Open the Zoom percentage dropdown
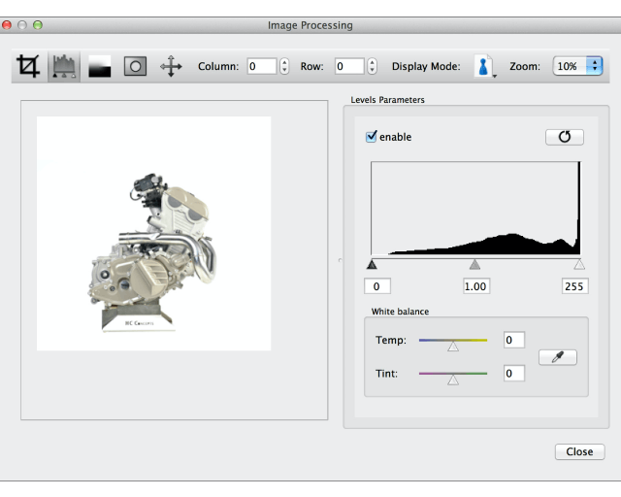 [577, 66]
